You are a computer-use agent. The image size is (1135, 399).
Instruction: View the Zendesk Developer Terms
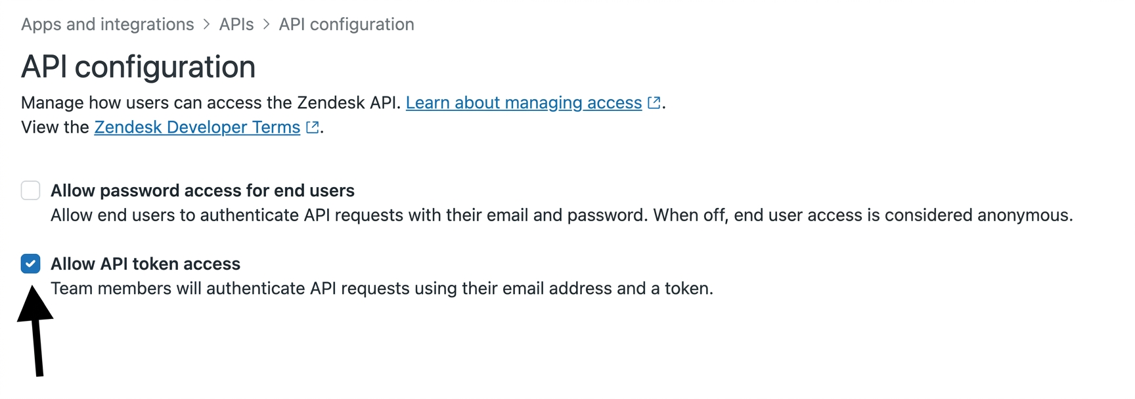pyautogui.click(x=197, y=127)
